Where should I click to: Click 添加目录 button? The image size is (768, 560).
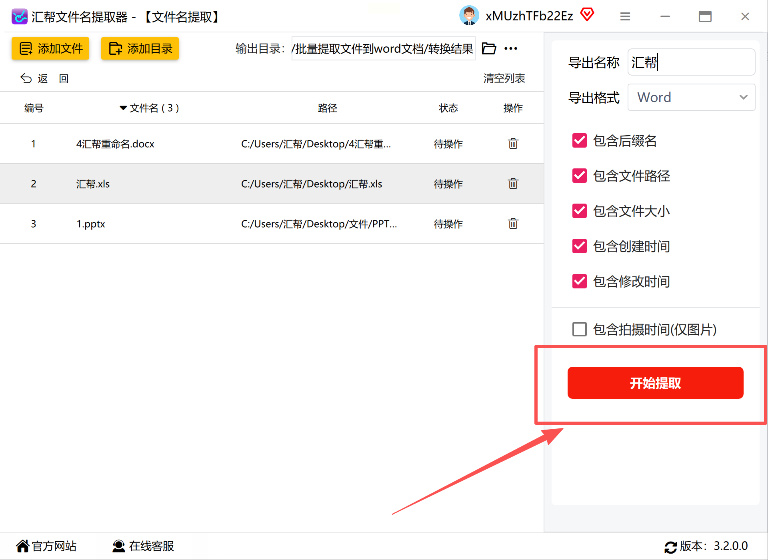coord(140,49)
